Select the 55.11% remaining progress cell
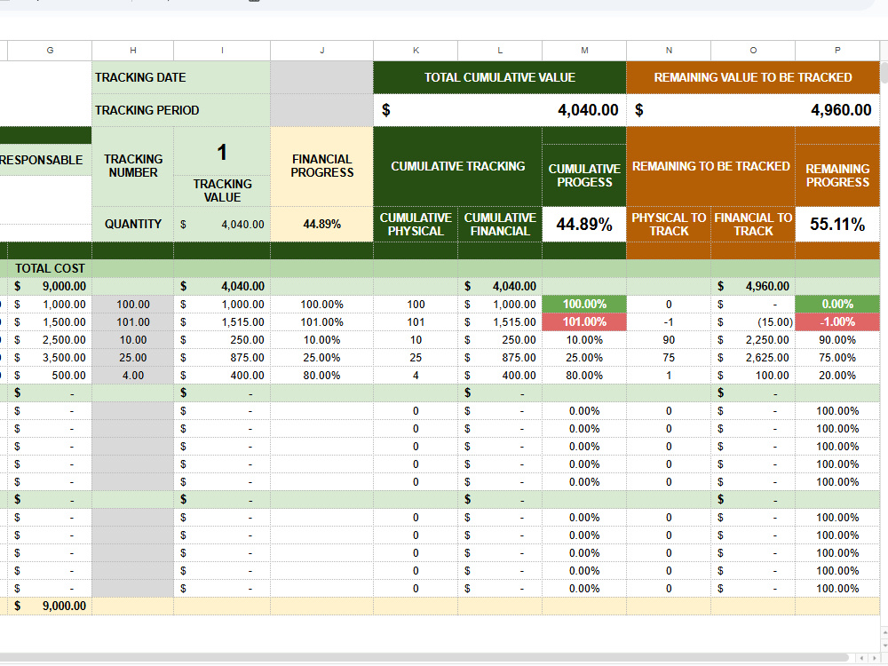This screenshot has width=888, height=666. [x=837, y=225]
